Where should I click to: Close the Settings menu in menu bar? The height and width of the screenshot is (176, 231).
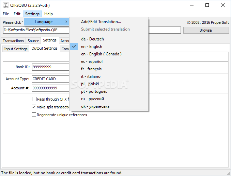click(32, 14)
